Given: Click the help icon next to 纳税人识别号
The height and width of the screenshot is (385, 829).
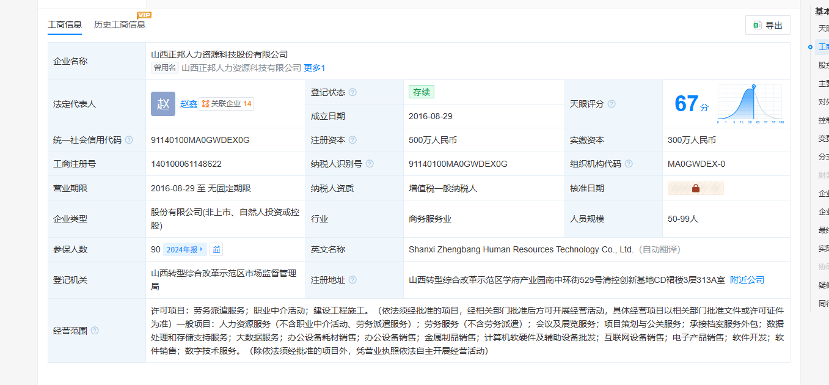Looking at the screenshot, I should (370, 164).
